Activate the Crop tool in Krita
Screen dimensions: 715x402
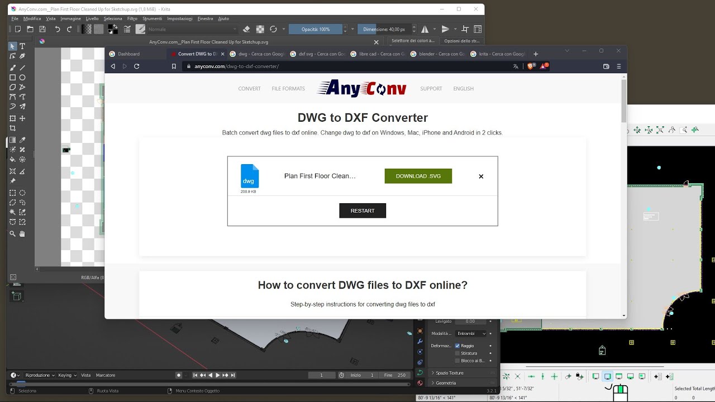tap(13, 128)
